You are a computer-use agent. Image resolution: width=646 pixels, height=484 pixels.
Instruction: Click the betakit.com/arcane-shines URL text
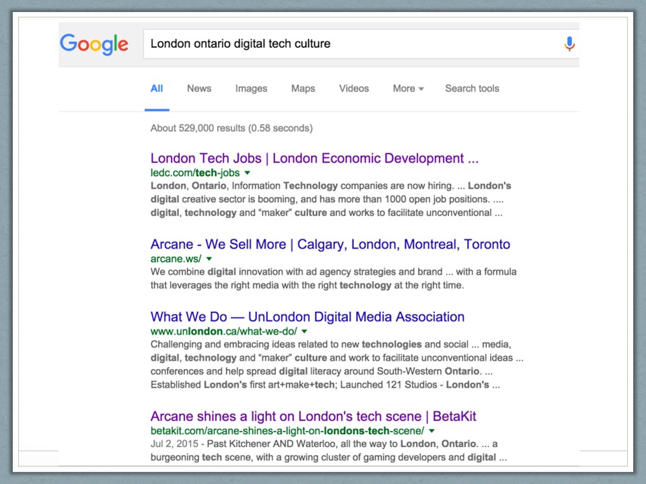tap(287, 431)
